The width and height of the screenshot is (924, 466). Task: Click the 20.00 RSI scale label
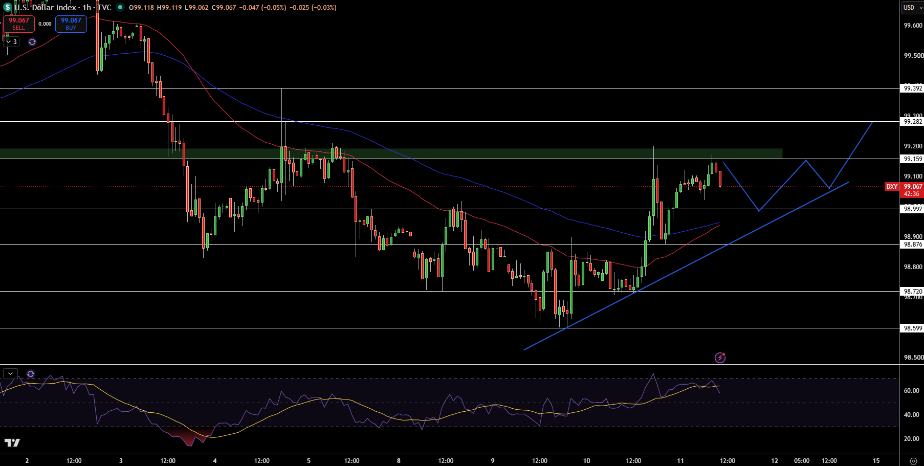pyautogui.click(x=911, y=439)
